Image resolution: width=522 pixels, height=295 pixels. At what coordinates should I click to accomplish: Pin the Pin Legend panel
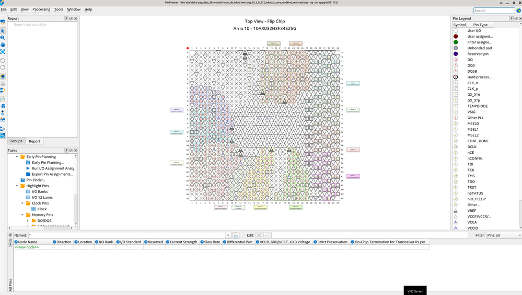(512, 18)
